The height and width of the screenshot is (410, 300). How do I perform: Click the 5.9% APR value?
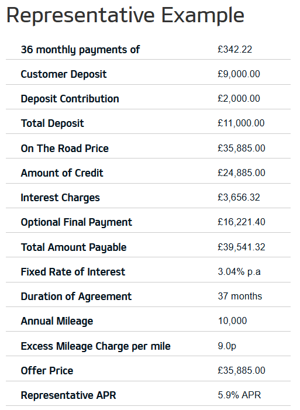[239, 395]
